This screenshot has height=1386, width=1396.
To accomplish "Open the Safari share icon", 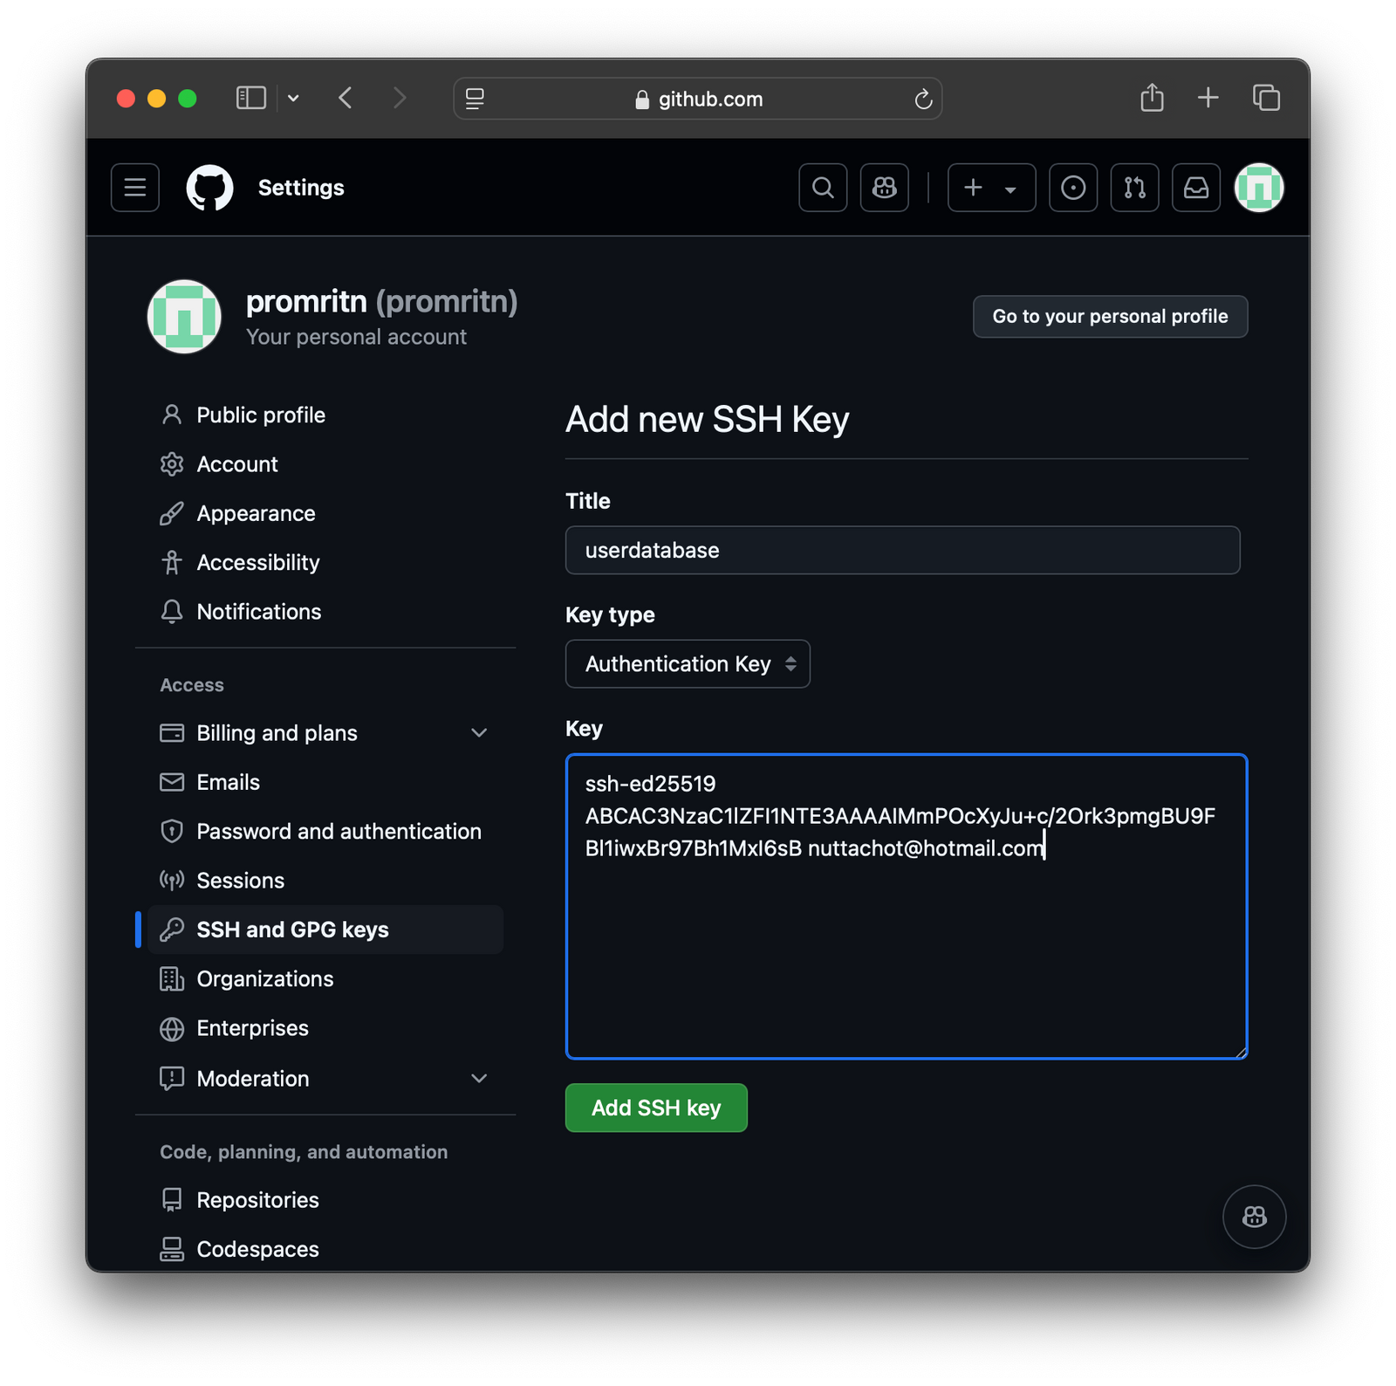I will tap(1152, 98).
